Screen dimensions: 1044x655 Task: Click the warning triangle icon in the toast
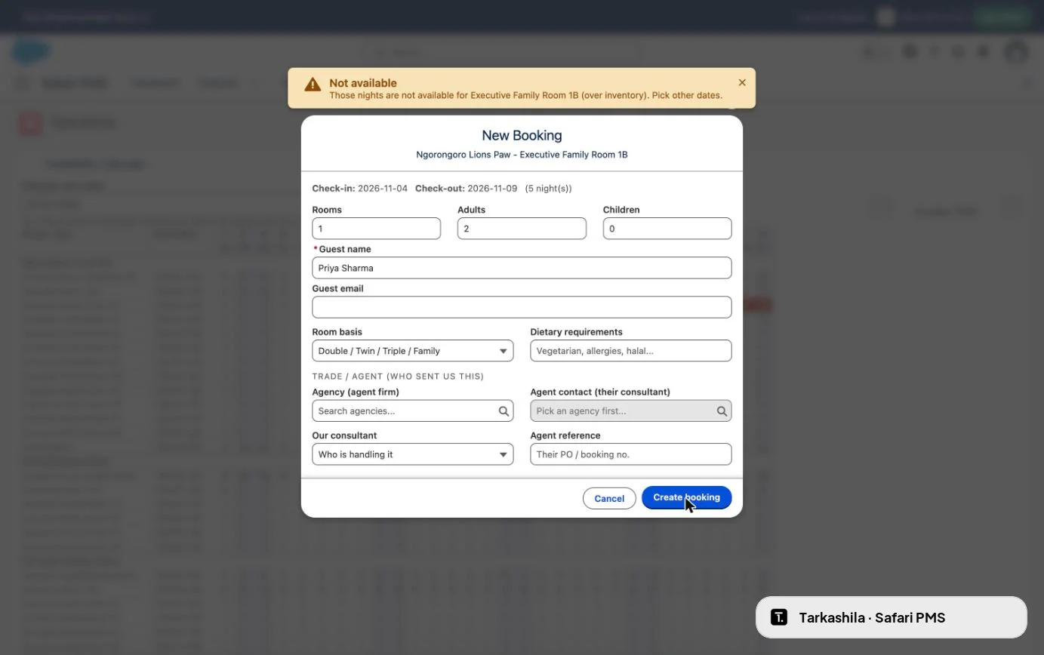coord(313,85)
